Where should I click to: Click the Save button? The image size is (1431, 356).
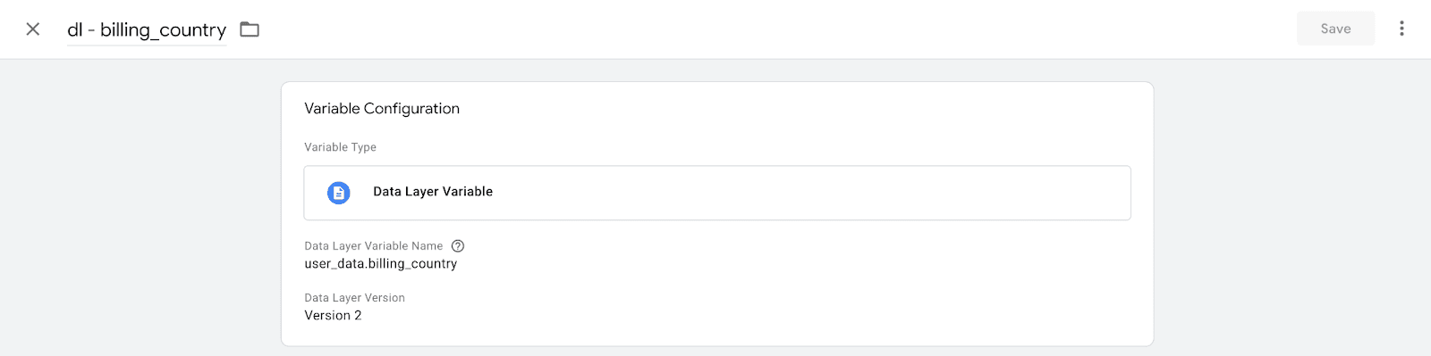1335,29
